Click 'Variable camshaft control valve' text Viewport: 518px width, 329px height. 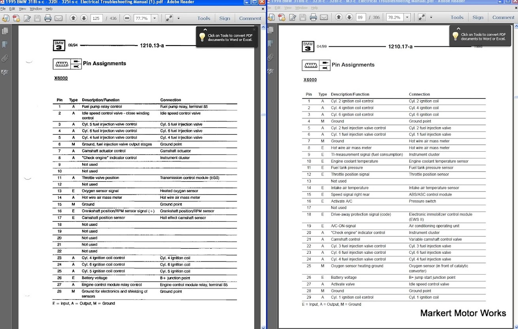[435, 240]
